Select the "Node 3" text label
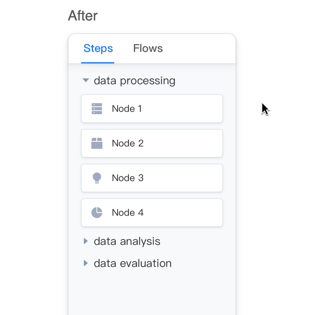This screenshot has width=315, height=315. (x=128, y=178)
